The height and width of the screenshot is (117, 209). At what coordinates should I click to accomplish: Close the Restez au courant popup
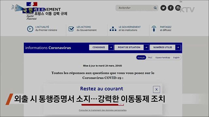(x=156, y=90)
